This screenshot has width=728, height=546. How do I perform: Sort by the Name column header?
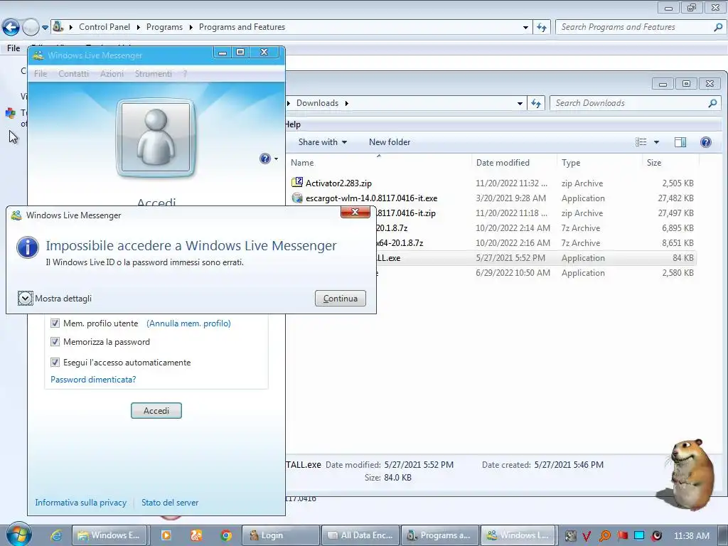pyautogui.click(x=380, y=163)
